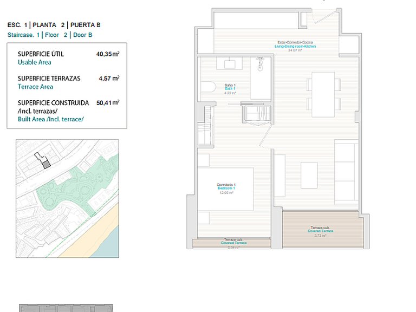Viewport: 416px width, 312px height.
Task: Click the bedroom-side 'Covered Terrace' label
Action: tap(234, 243)
